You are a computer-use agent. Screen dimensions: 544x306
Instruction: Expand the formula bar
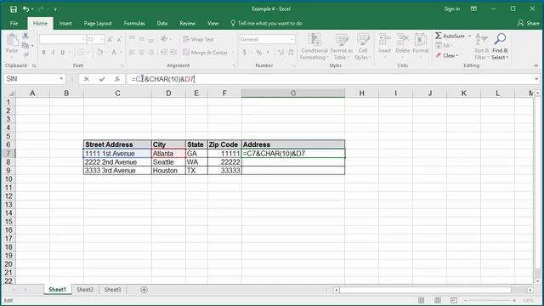tap(536, 79)
